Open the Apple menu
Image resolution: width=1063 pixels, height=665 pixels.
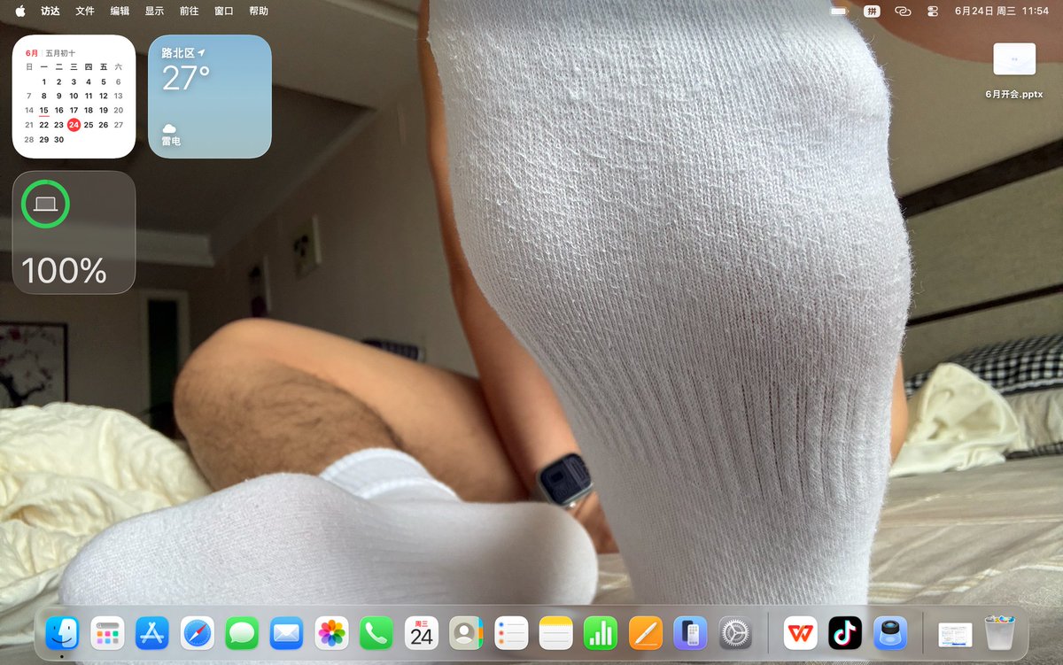pos(19,11)
